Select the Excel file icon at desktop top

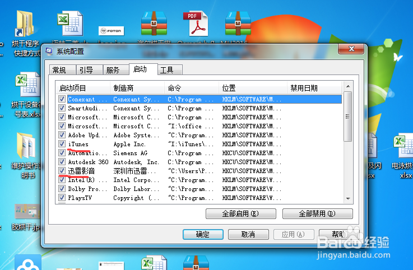(x=70, y=23)
